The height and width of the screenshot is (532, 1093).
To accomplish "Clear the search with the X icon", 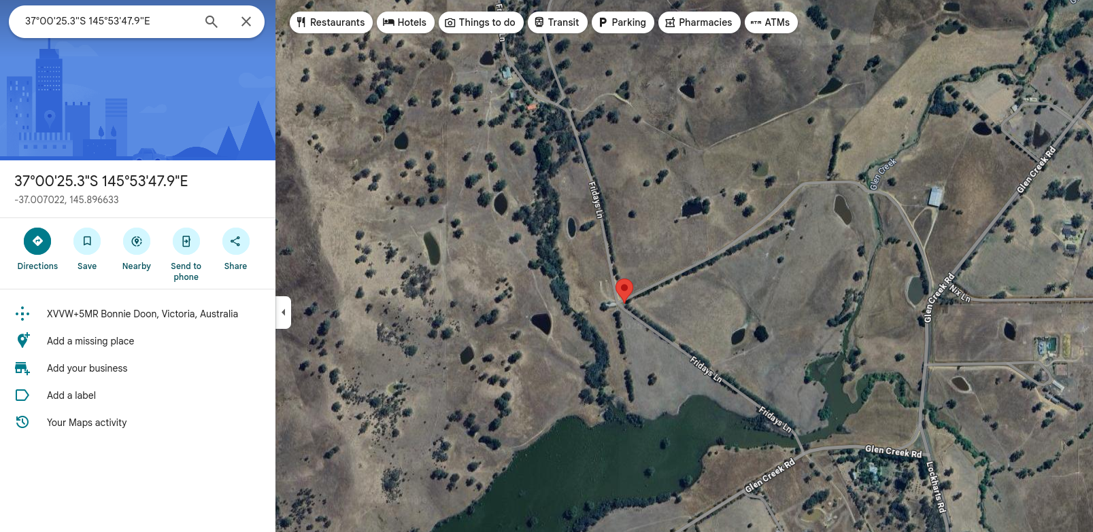I will [x=246, y=22].
